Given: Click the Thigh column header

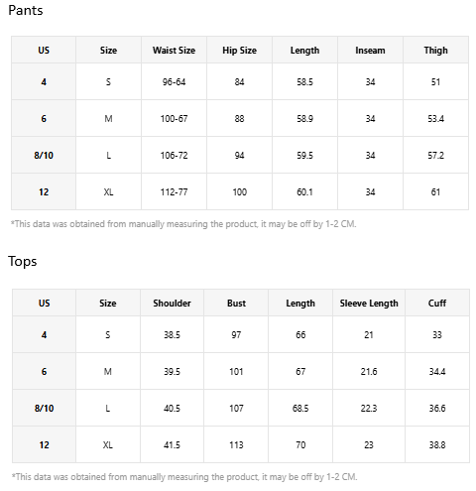Looking at the screenshot, I should [x=435, y=51].
